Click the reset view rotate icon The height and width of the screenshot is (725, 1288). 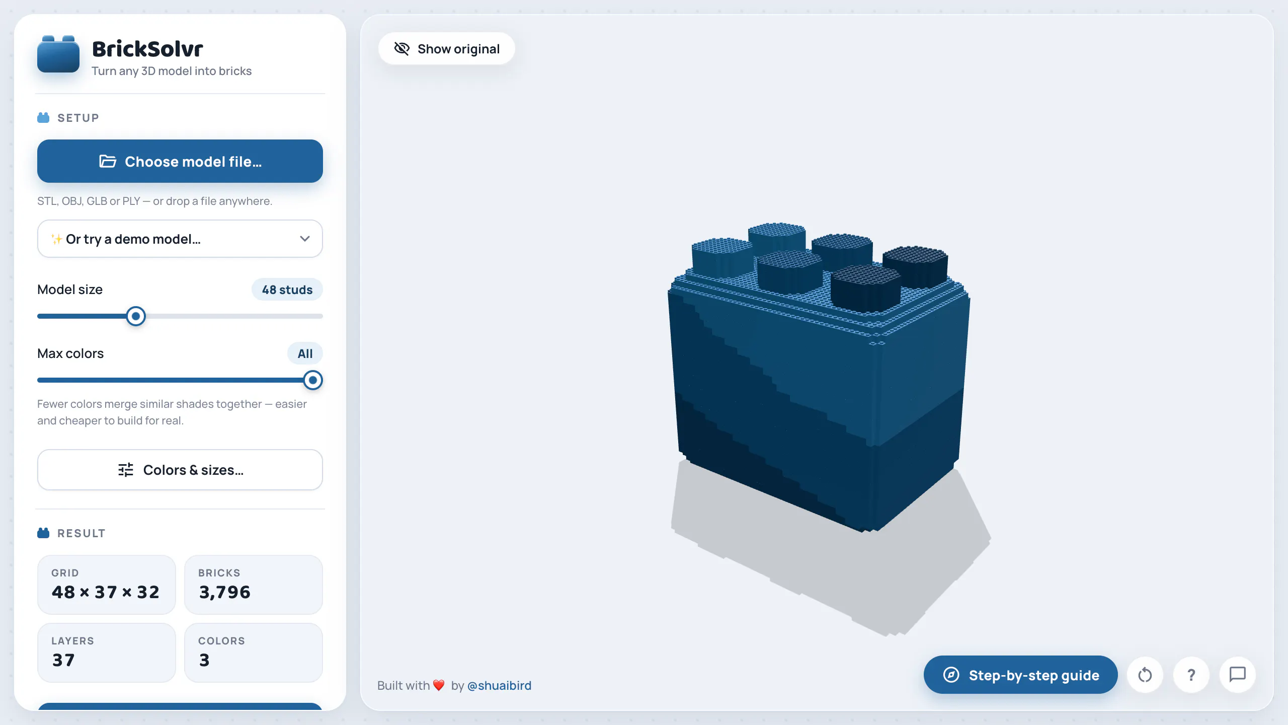1145,675
